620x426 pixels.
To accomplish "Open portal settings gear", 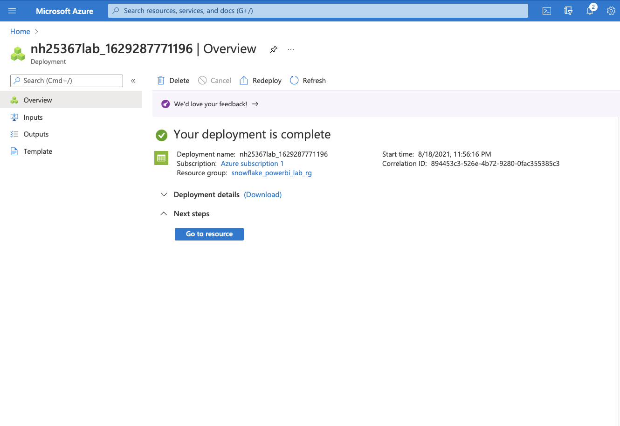I will coord(611,11).
